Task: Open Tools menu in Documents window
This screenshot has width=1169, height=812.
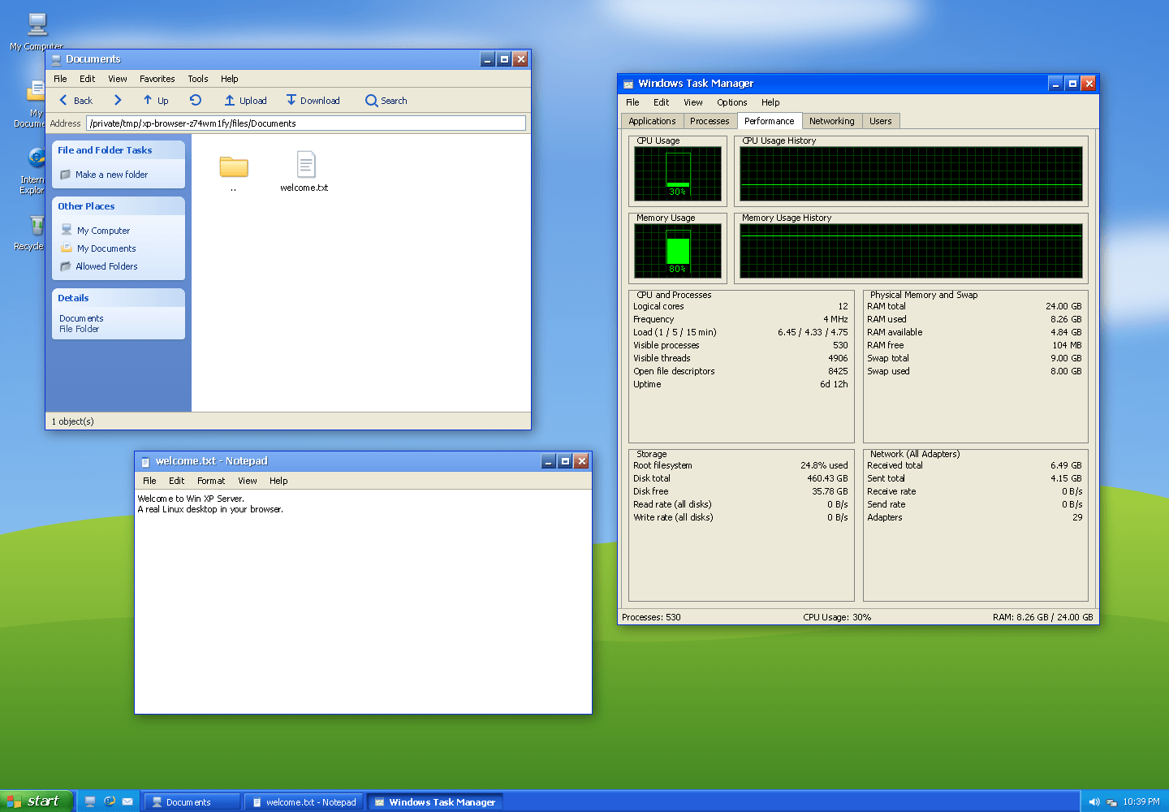Action: [x=198, y=79]
